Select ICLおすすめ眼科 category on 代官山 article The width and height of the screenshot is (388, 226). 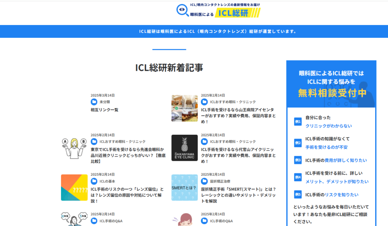[x=233, y=142]
